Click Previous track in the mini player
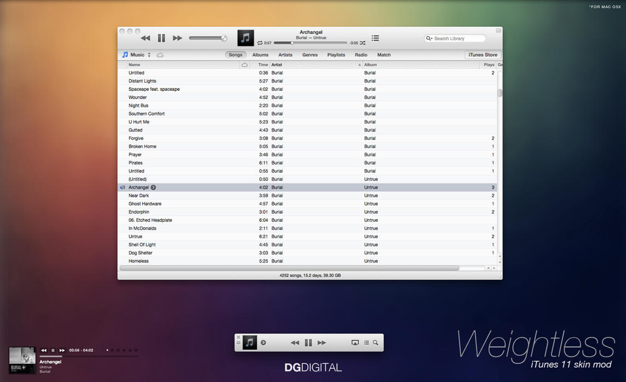Screen dimensions: 626x382 [x=295, y=343]
